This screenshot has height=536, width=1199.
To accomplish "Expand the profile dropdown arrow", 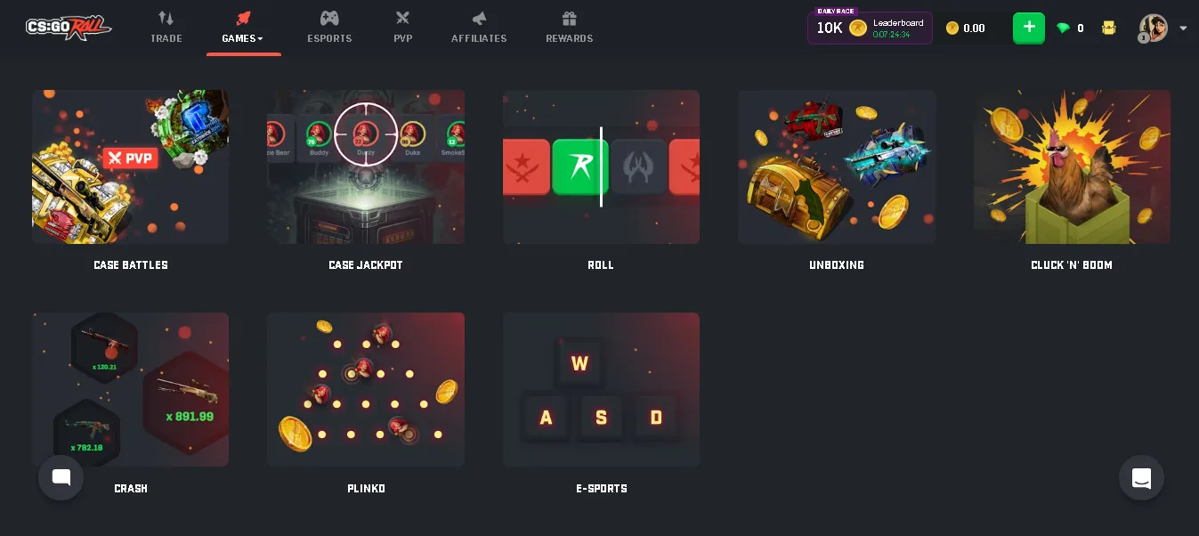I will pos(1183,28).
